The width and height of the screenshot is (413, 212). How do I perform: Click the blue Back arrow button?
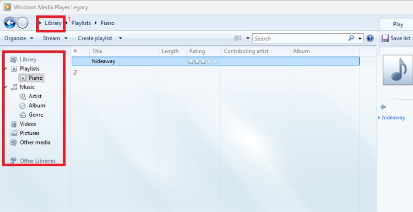tap(10, 23)
